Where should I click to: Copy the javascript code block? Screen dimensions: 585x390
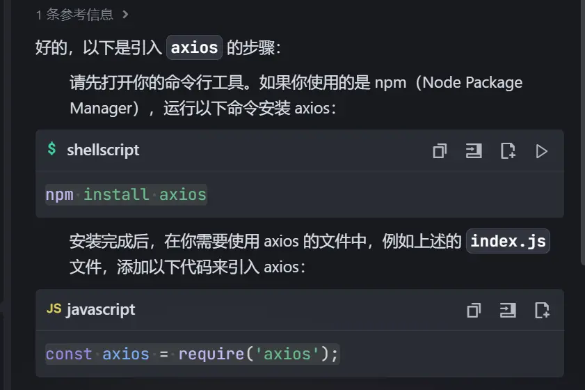(474, 311)
